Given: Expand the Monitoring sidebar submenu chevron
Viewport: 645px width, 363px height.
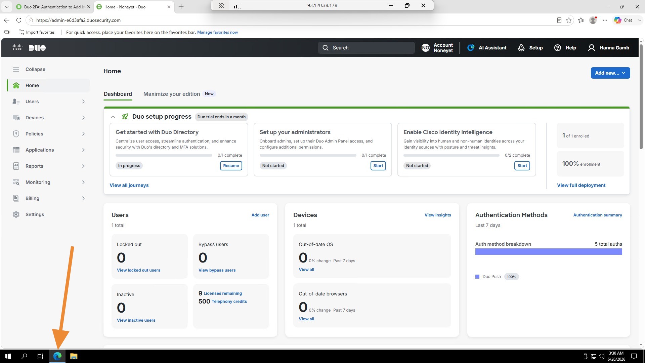Looking at the screenshot, I should [83, 182].
